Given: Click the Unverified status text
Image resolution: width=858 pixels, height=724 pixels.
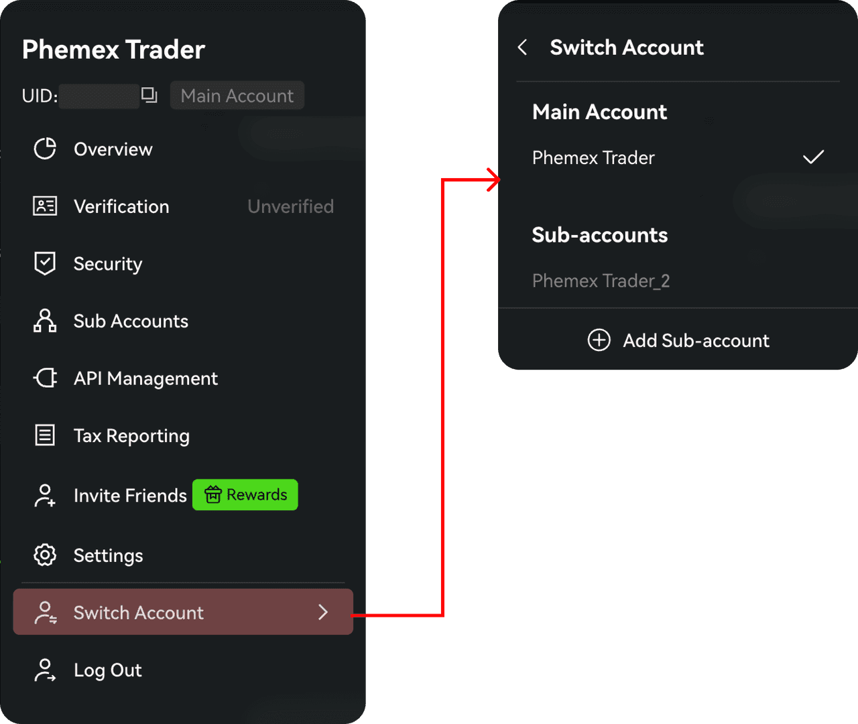Looking at the screenshot, I should [x=290, y=206].
